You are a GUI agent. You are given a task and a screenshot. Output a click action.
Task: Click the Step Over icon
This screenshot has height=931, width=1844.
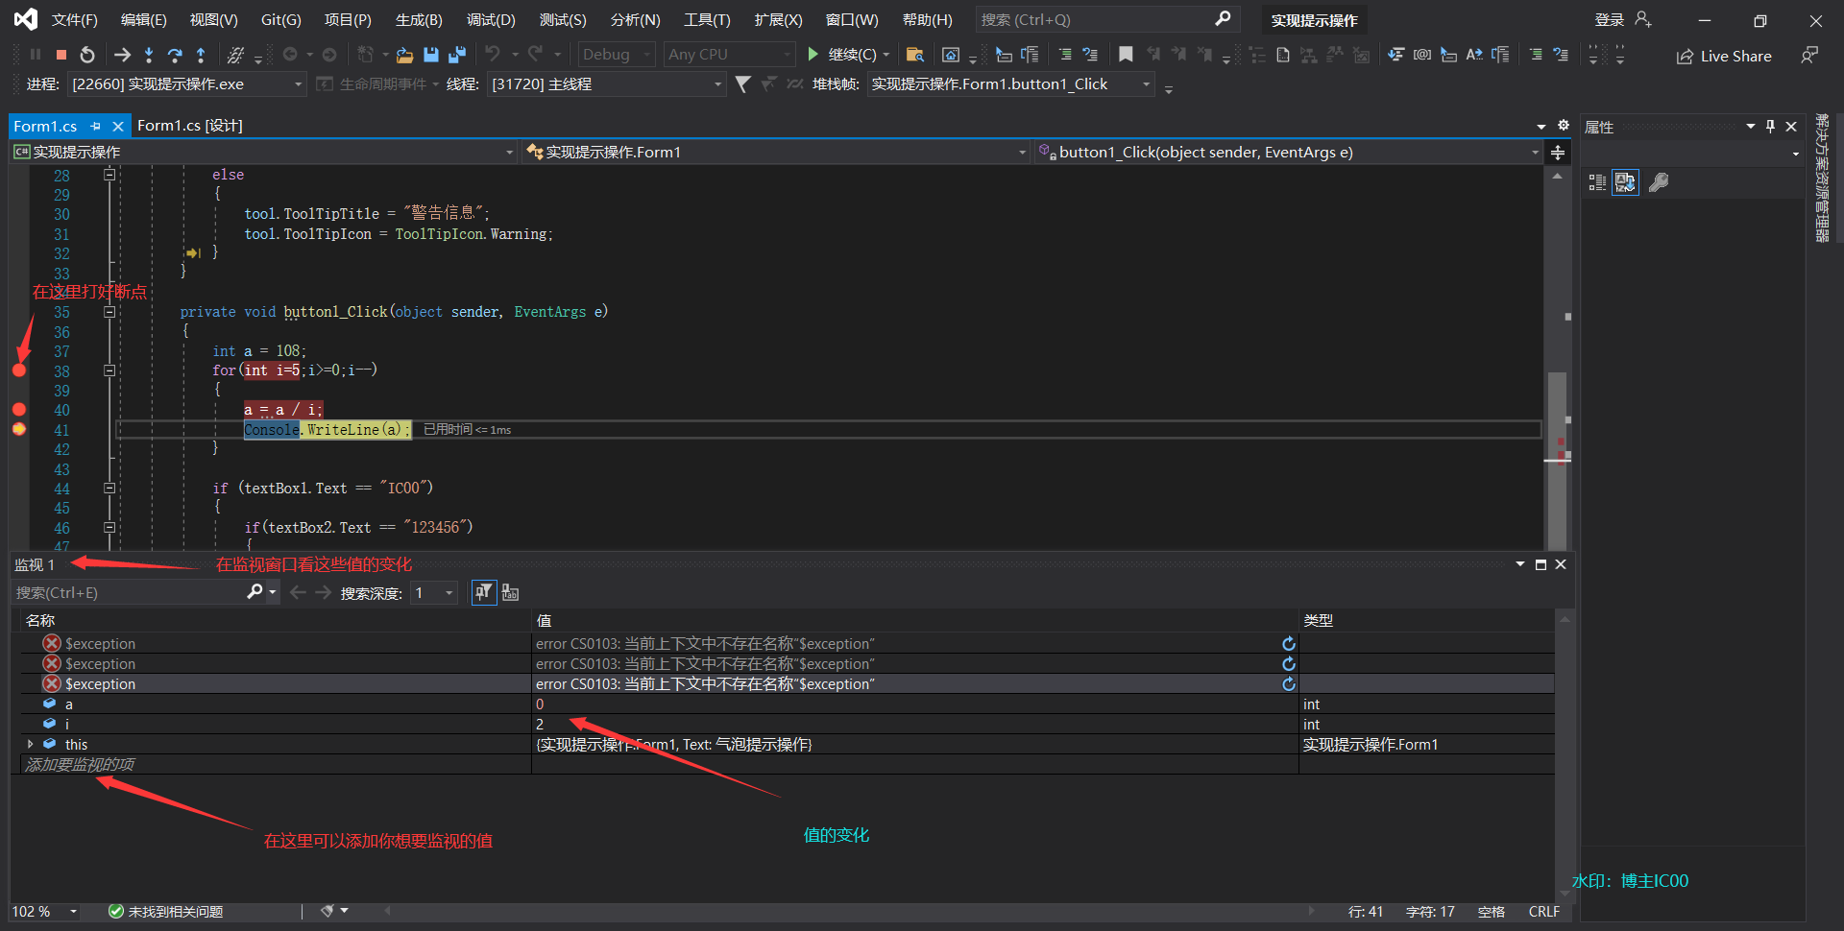[x=174, y=55]
